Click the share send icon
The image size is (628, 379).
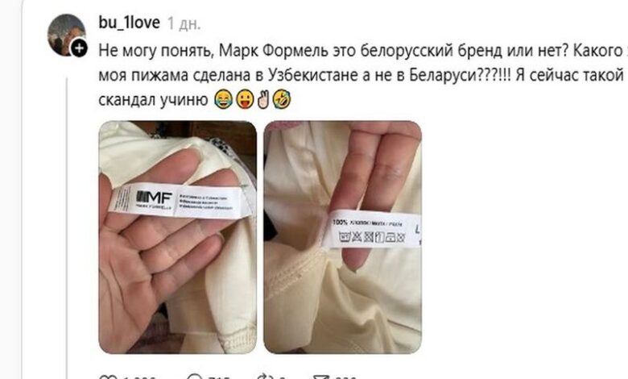tap(320, 377)
